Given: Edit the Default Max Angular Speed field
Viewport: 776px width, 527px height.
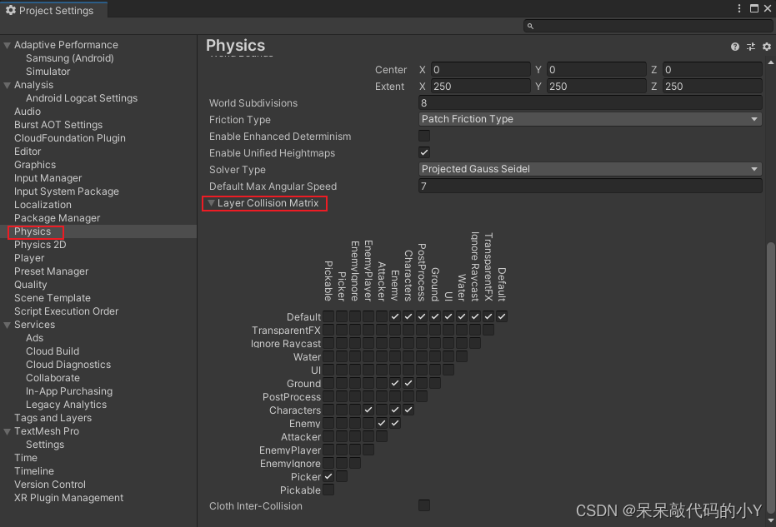Looking at the screenshot, I should (590, 186).
